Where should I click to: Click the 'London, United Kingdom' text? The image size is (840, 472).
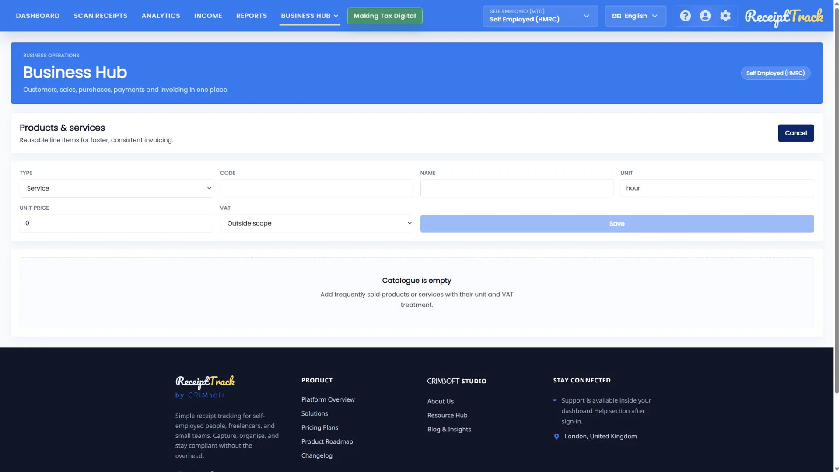pos(600,437)
